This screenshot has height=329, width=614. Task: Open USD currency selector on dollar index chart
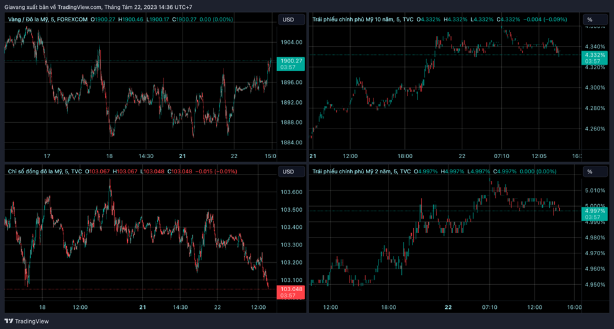coord(288,171)
